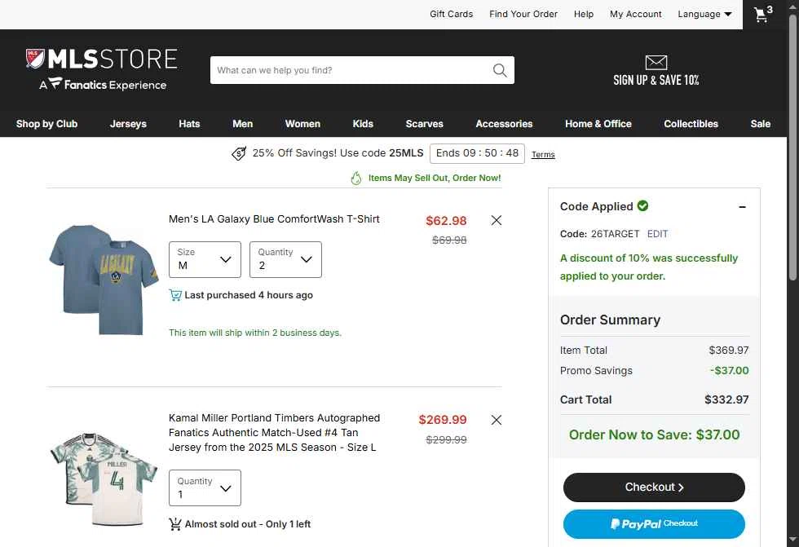Collapse the Code Applied section
Viewport: 799px width, 547px height.
pyautogui.click(x=743, y=207)
